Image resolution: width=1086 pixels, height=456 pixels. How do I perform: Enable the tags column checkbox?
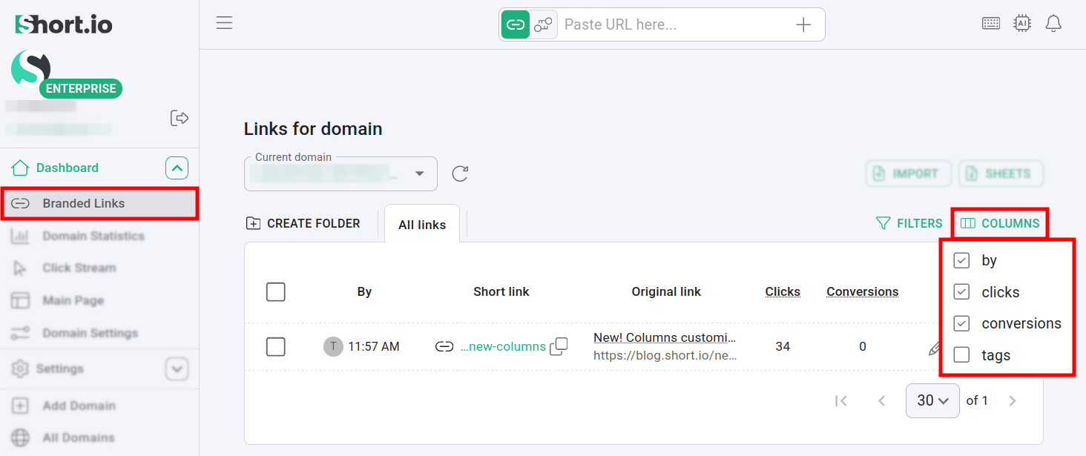click(962, 354)
